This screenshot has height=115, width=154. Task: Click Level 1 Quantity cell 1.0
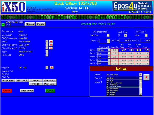pos(115,50)
